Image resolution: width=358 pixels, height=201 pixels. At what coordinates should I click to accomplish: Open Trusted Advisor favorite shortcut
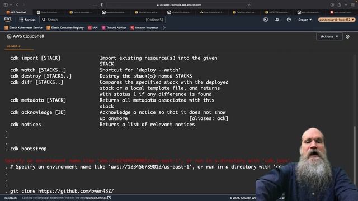(x=114, y=27)
